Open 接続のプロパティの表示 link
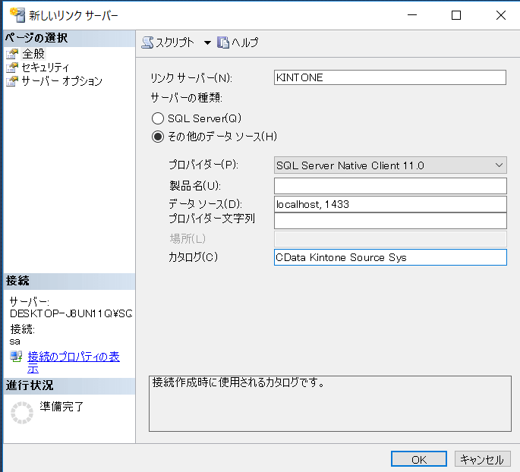 pyautogui.click(x=74, y=362)
